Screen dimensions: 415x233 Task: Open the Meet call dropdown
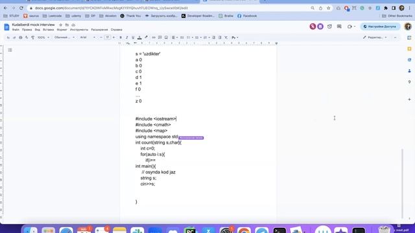(x=351, y=27)
